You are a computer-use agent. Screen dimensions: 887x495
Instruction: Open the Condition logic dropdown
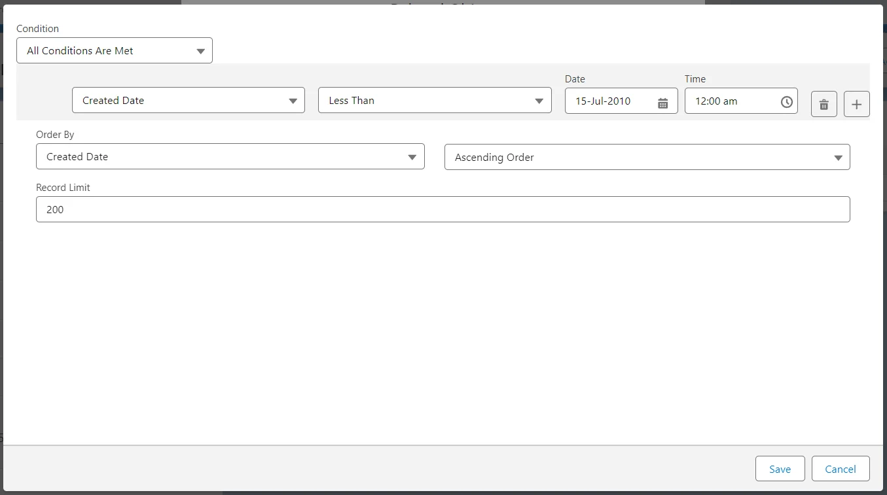114,50
